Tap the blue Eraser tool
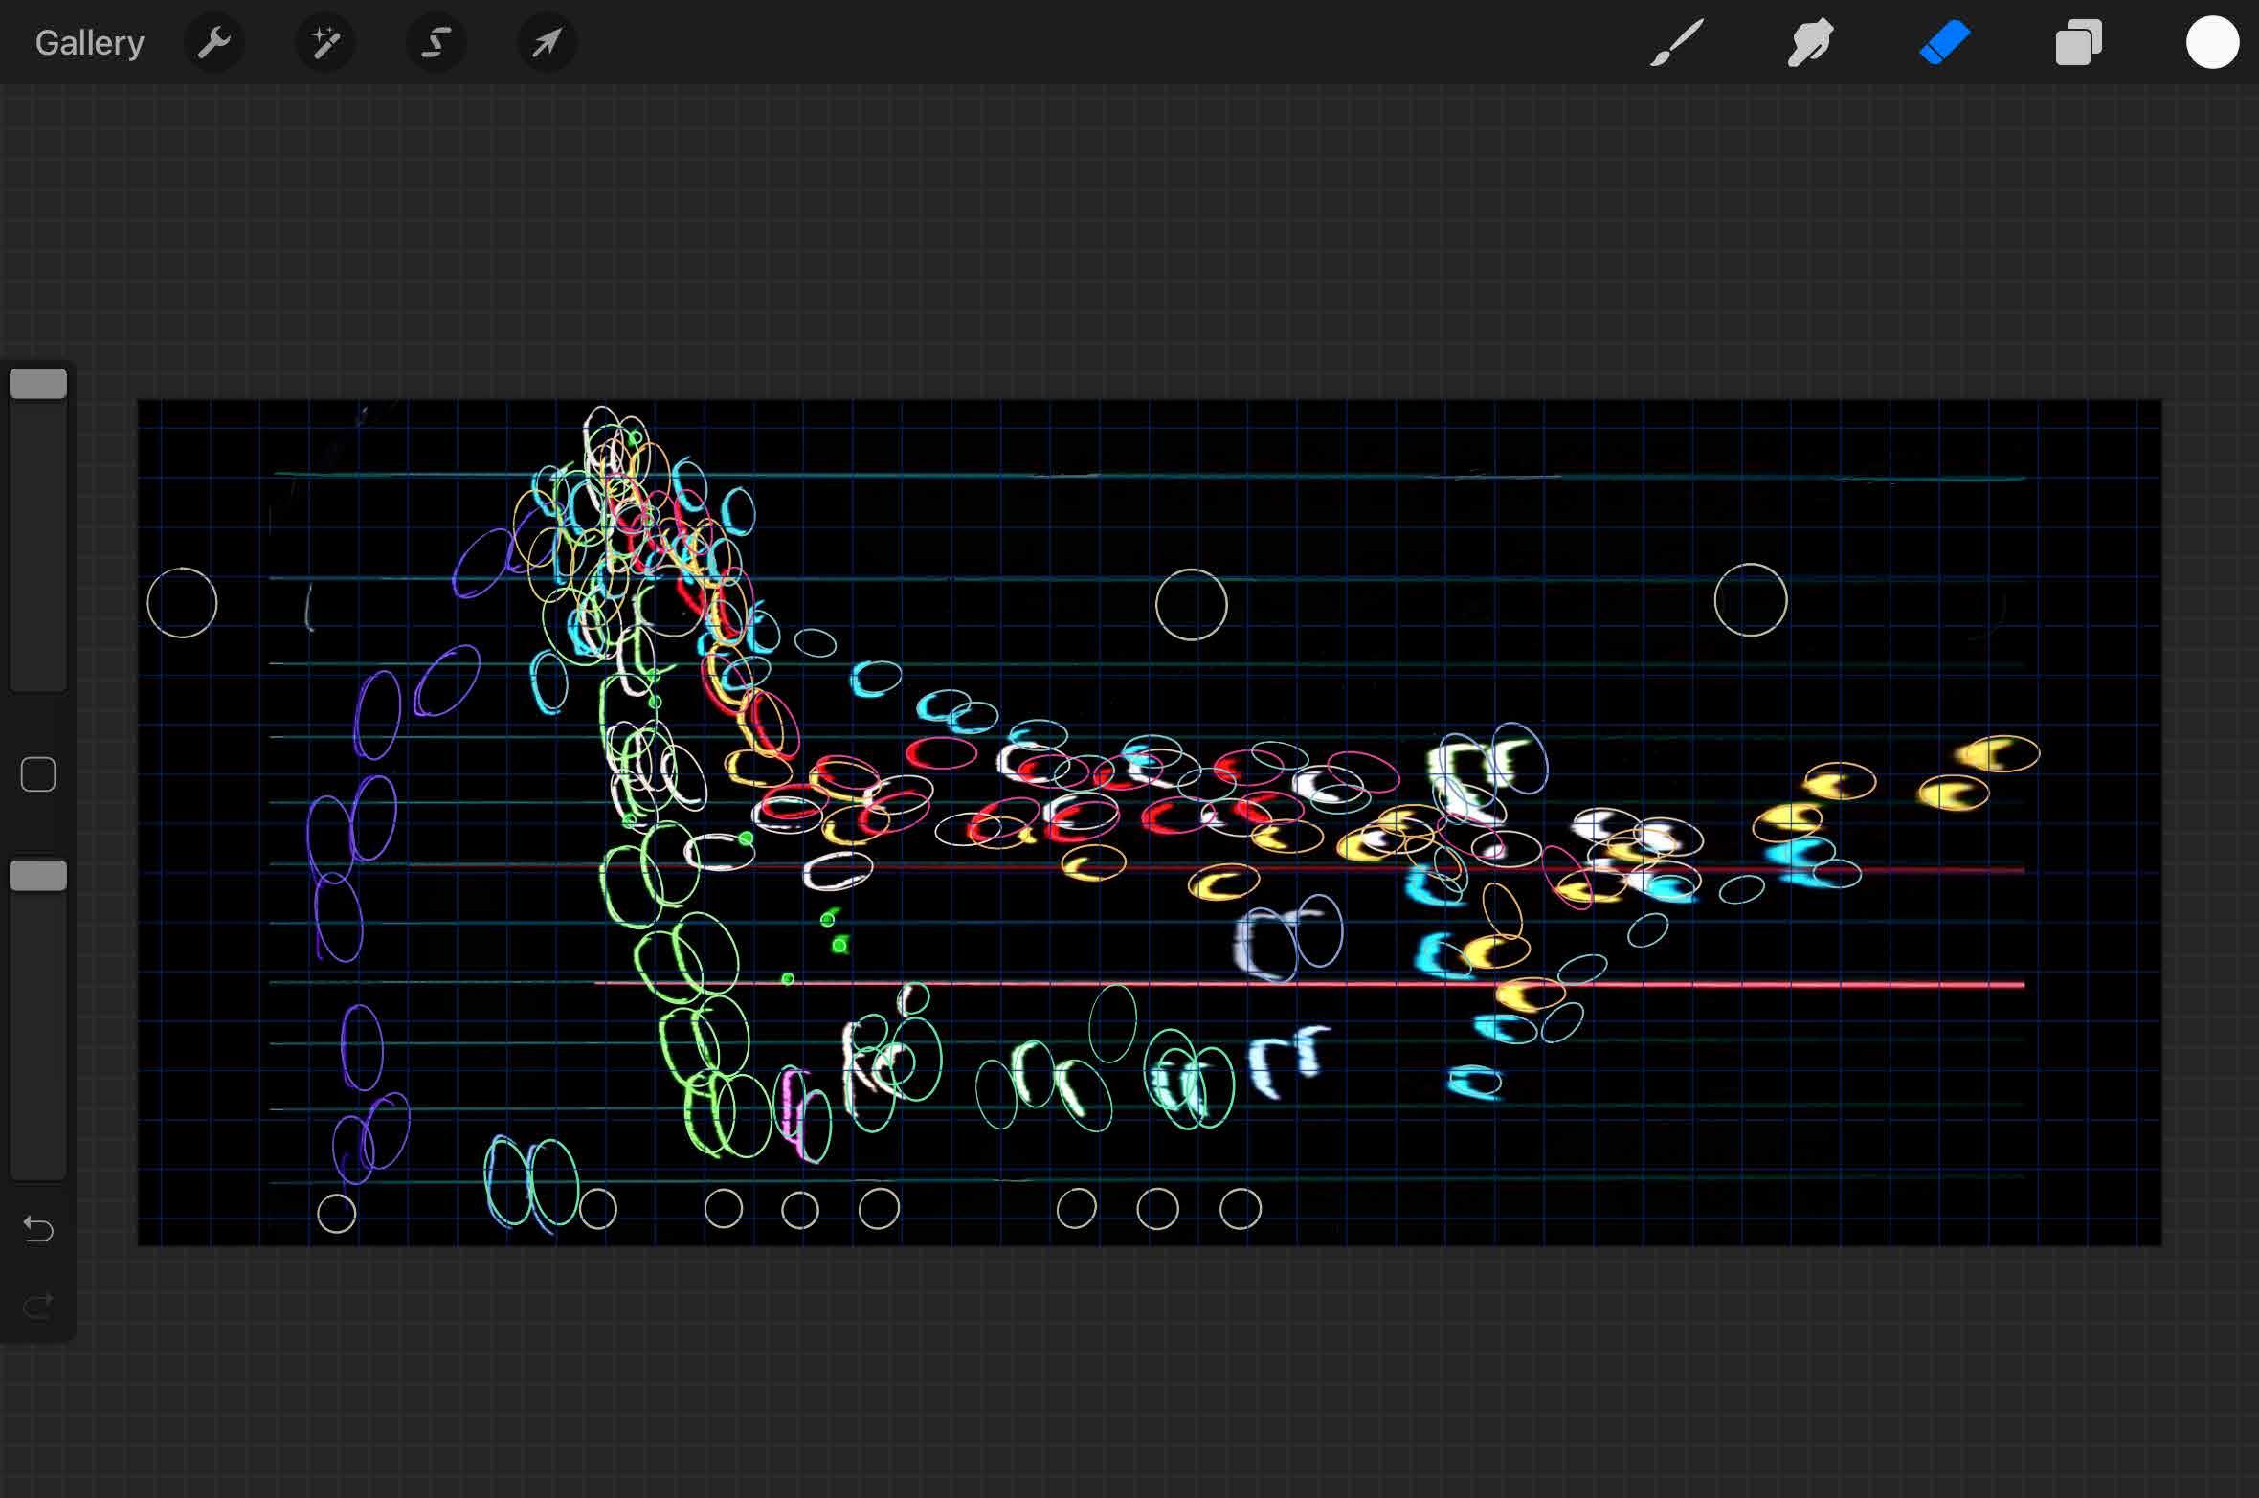Viewport: 2259px width, 1498px height. tap(1944, 43)
